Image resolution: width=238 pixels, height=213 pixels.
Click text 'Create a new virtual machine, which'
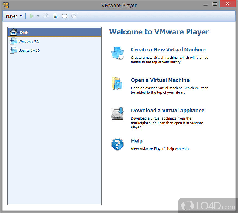160,58
